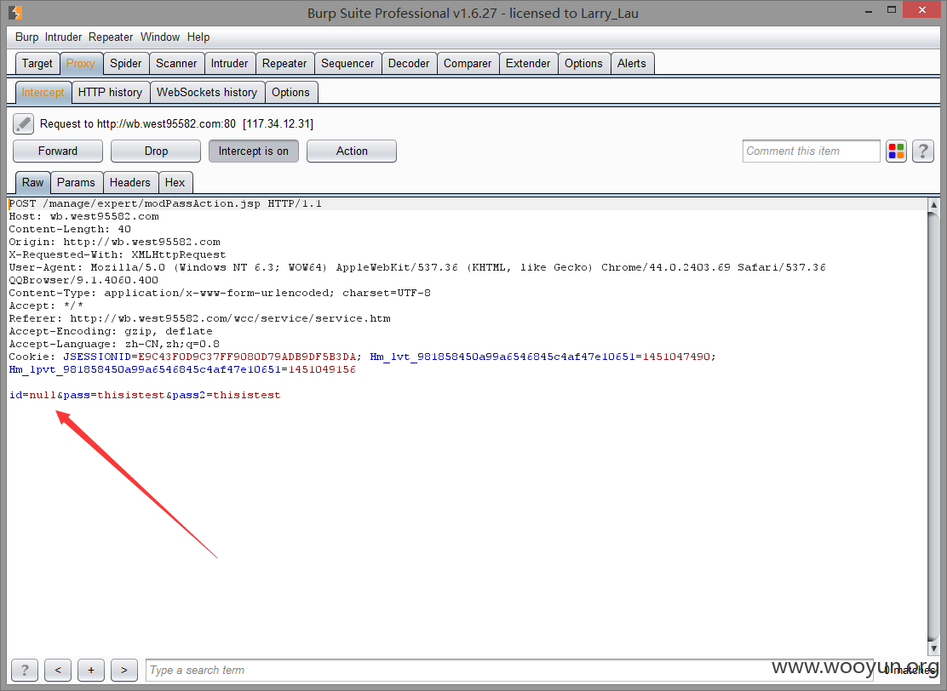Switch to the Comparer tab
The height and width of the screenshot is (691, 947).
coord(468,63)
